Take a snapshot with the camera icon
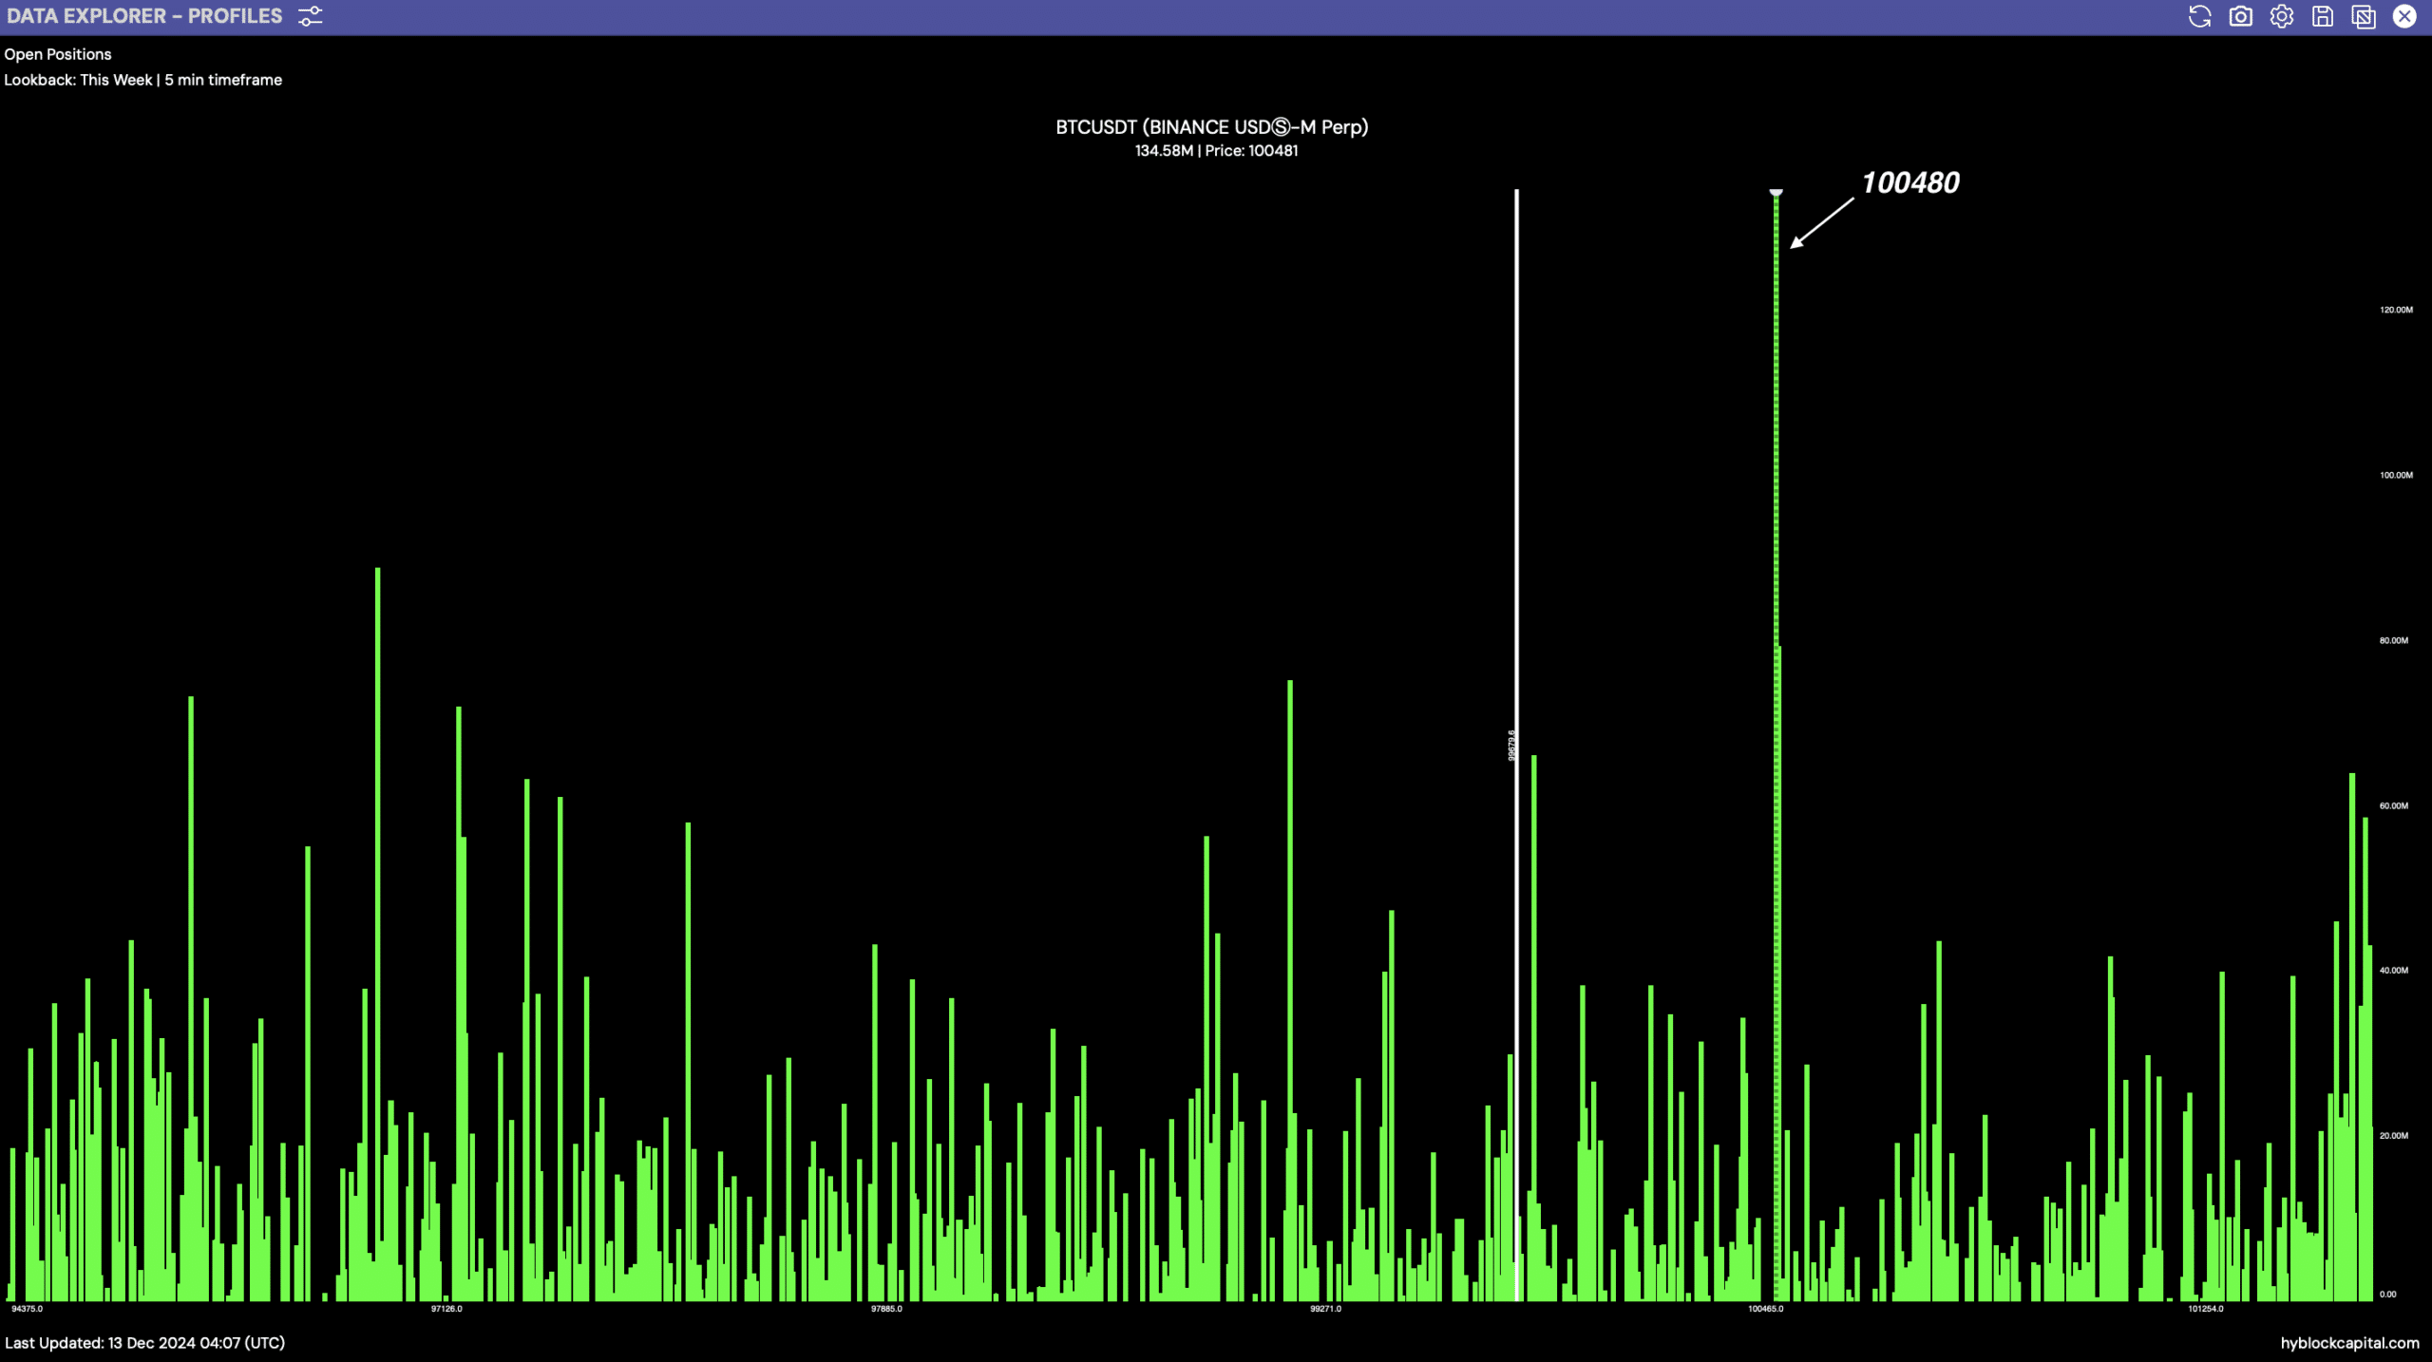Viewport: 2432px width, 1362px height. [2240, 16]
